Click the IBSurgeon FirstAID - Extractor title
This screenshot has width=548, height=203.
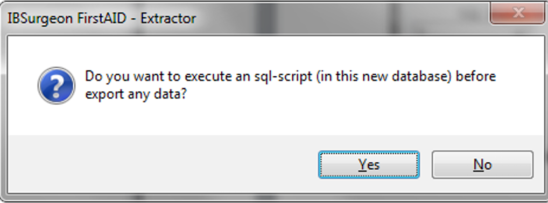102,18
